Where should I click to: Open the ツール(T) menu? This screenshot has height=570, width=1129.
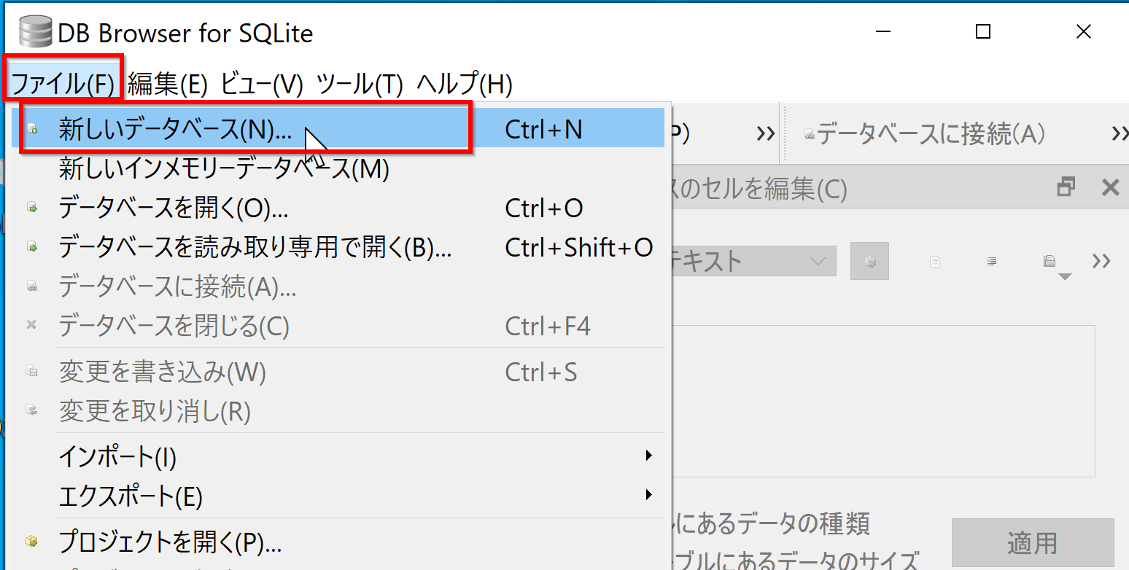click(x=360, y=85)
